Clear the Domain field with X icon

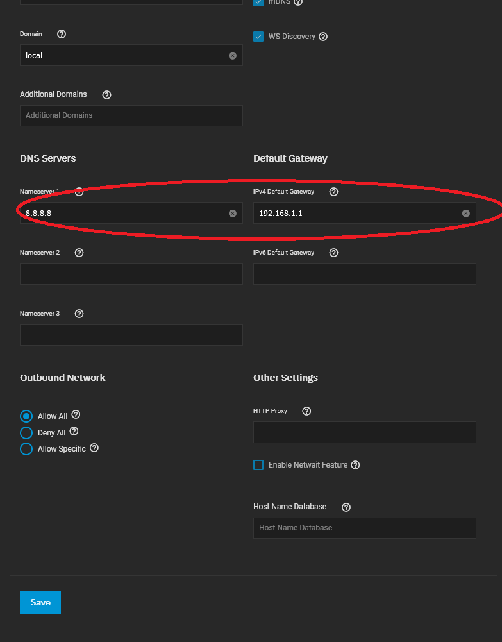[233, 56]
